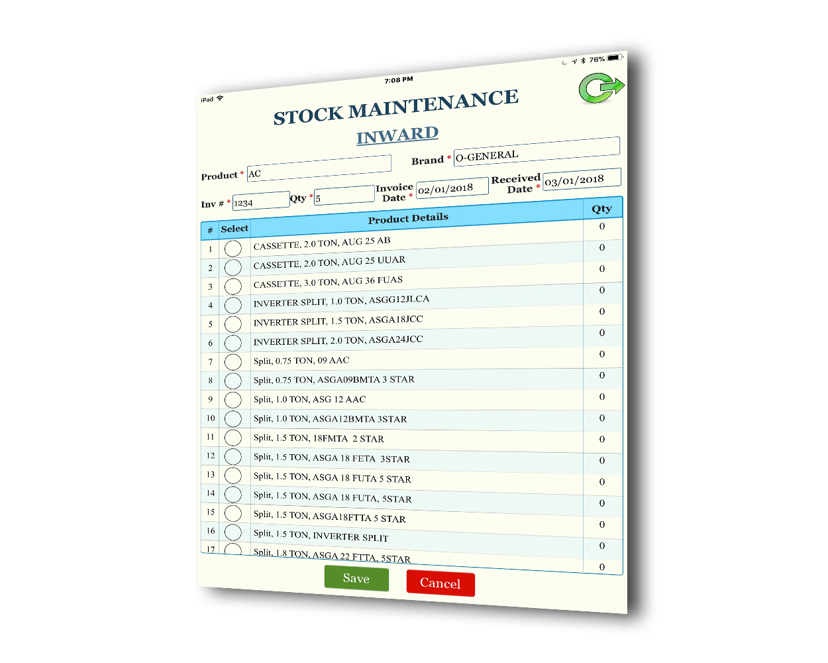Select radio for Split 1.0 TON ASG 12 AAC
The height and width of the screenshot is (663, 828).
pyautogui.click(x=233, y=400)
